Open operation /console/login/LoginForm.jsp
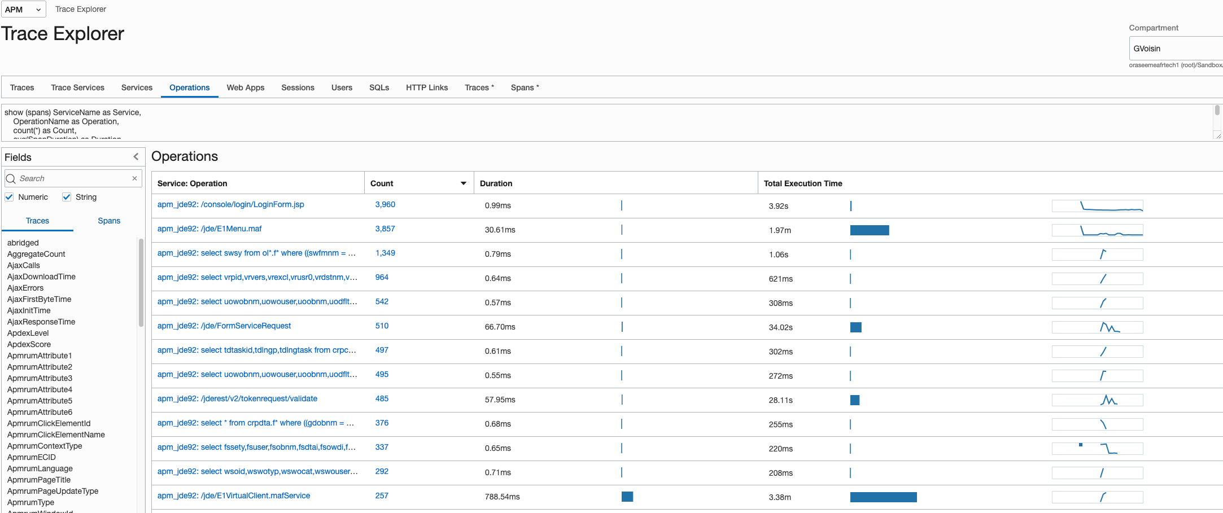The height and width of the screenshot is (513, 1223). [x=230, y=204]
